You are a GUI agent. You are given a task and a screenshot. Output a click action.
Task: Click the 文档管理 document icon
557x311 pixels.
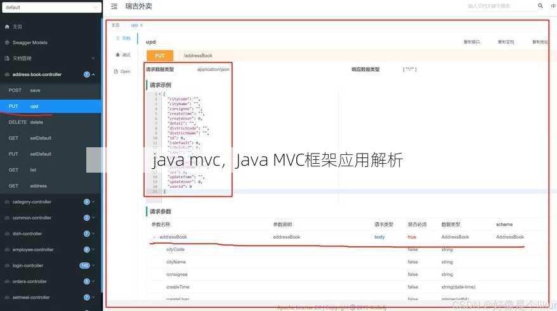[x=7, y=58]
